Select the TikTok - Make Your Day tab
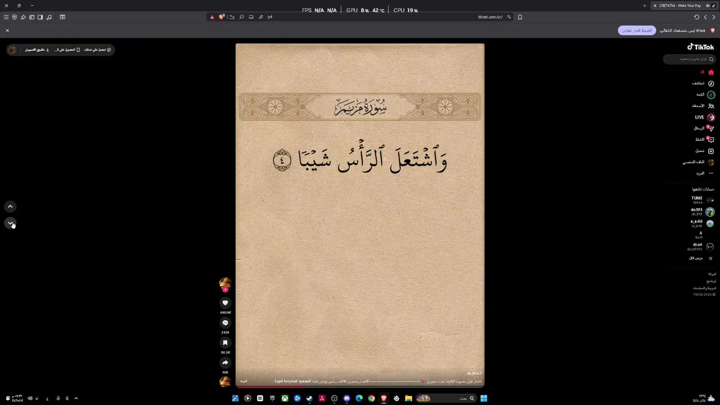Screen dimensions: 720x405 (683, 6)
